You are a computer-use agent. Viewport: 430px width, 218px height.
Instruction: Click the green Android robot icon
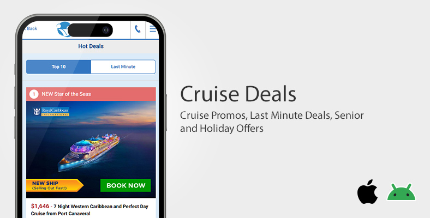point(401,192)
